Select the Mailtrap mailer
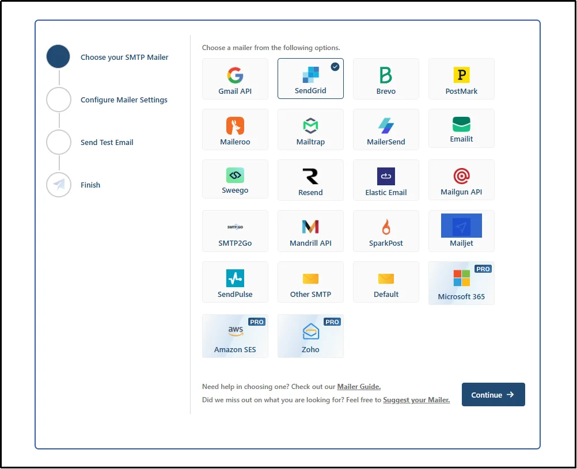 click(x=310, y=129)
